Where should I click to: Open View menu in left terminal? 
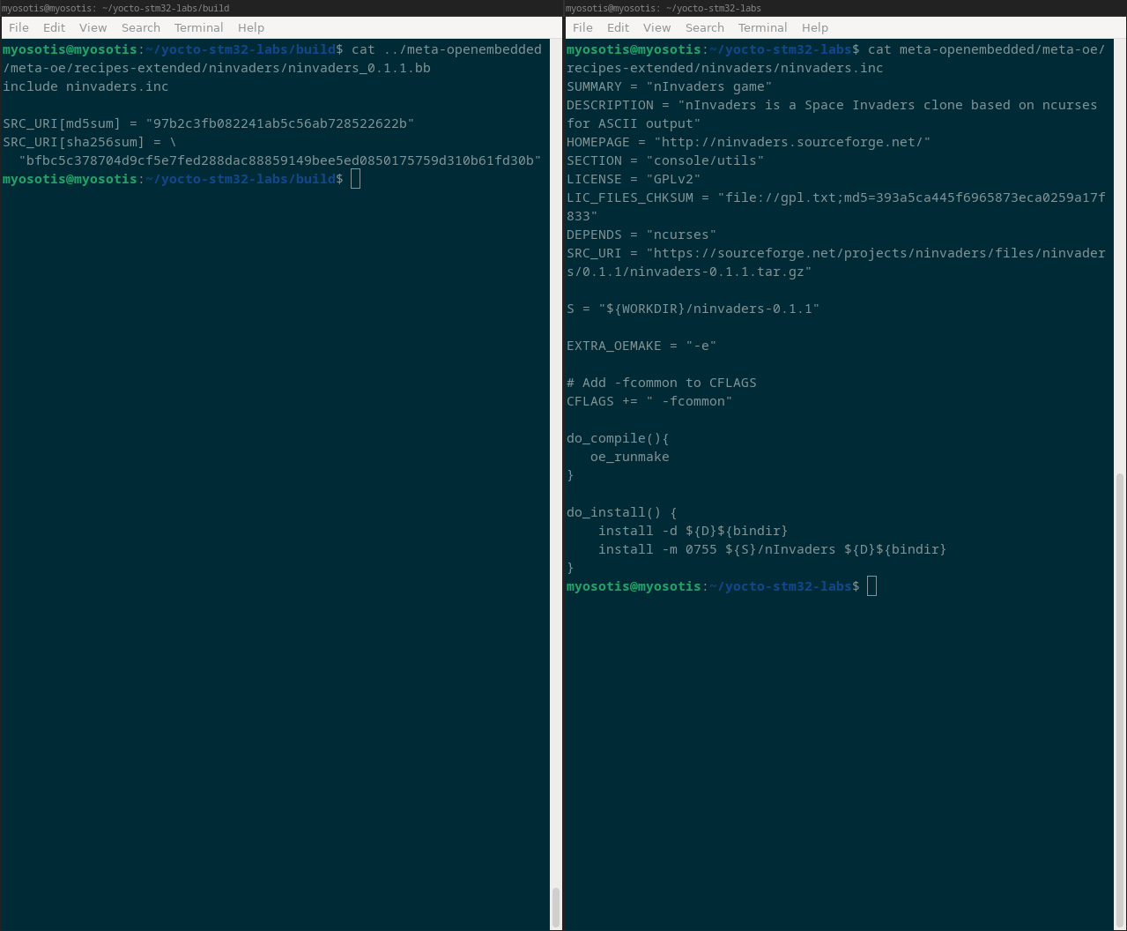pos(93,27)
